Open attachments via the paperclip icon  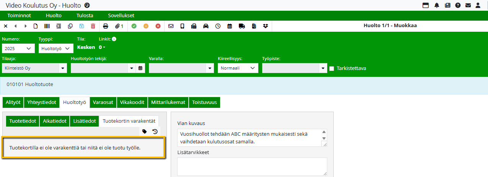click(119, 26)
